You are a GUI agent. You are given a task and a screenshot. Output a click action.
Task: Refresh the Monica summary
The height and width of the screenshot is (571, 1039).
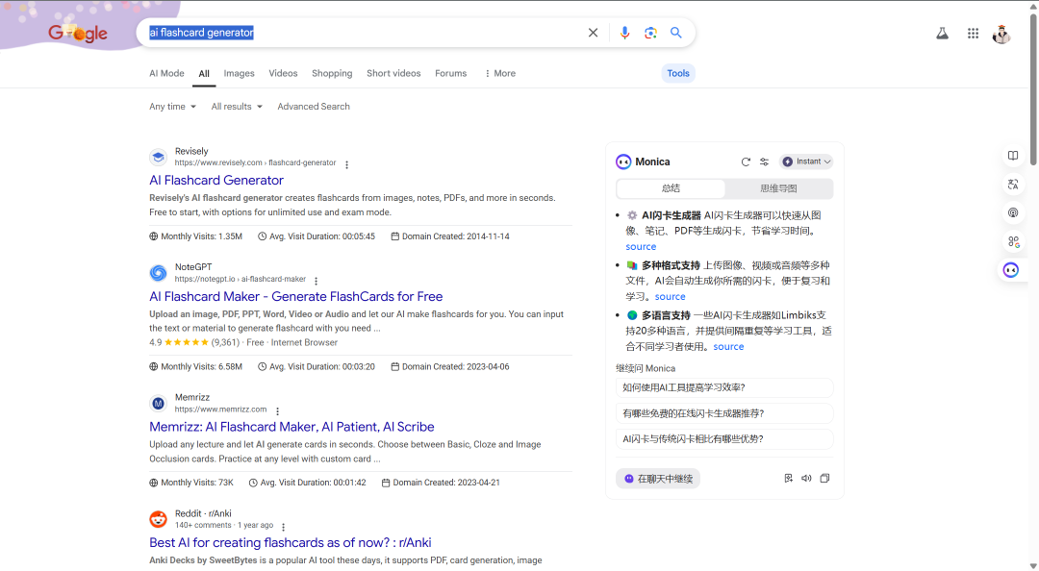point(746,161)
